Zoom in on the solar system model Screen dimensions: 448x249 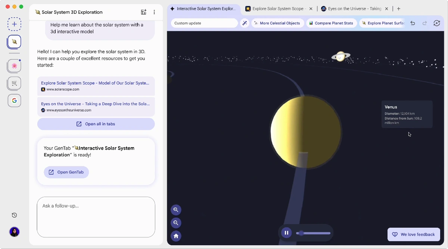[x=176, y=210]
